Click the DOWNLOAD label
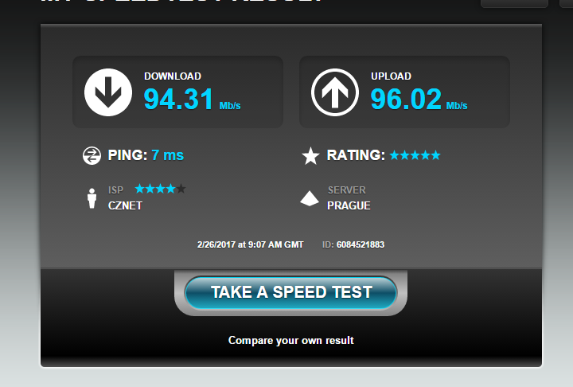 tap(173, 76)
